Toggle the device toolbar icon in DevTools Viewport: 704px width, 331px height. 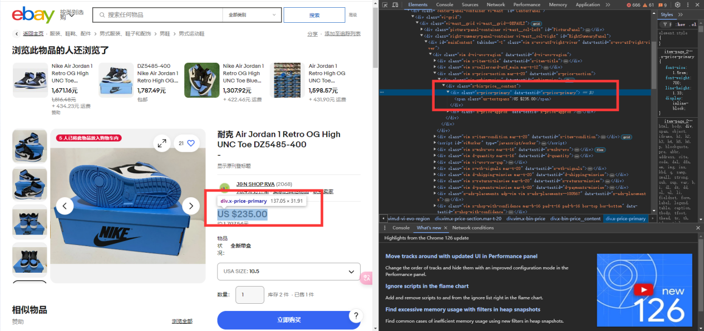[x=395, y=4]
